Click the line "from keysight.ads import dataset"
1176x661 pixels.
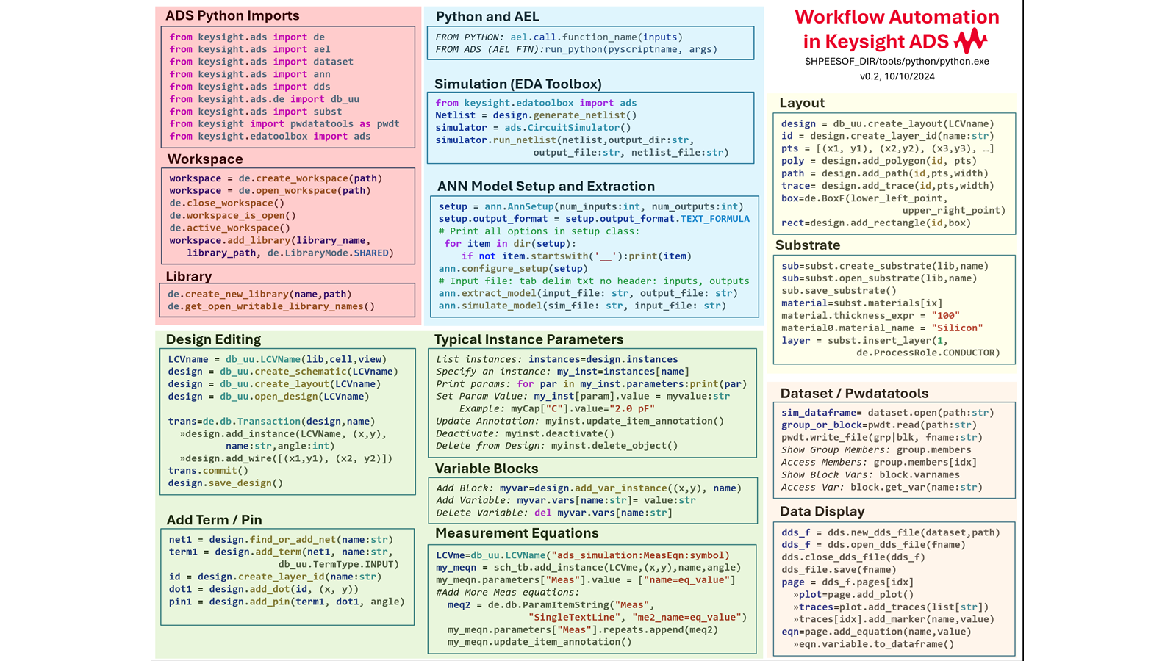coord(261,62)
